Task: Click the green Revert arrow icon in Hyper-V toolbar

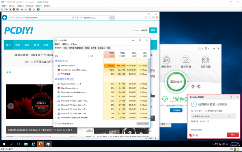Action: (x=34, y=9)
